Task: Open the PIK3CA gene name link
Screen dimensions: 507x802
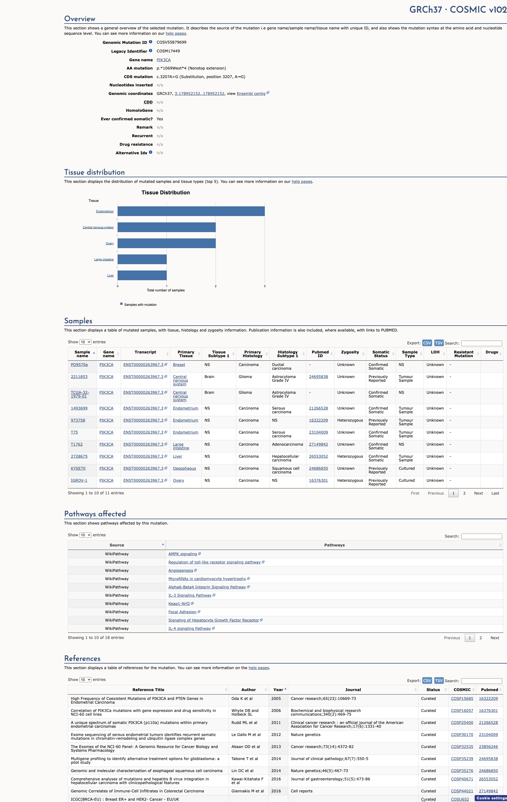Action: coord(164,60)
